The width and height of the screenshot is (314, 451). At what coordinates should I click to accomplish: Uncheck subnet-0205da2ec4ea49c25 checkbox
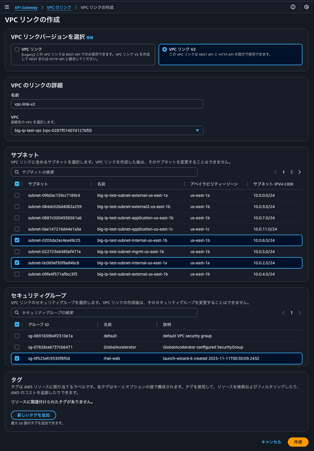point(17,240)
